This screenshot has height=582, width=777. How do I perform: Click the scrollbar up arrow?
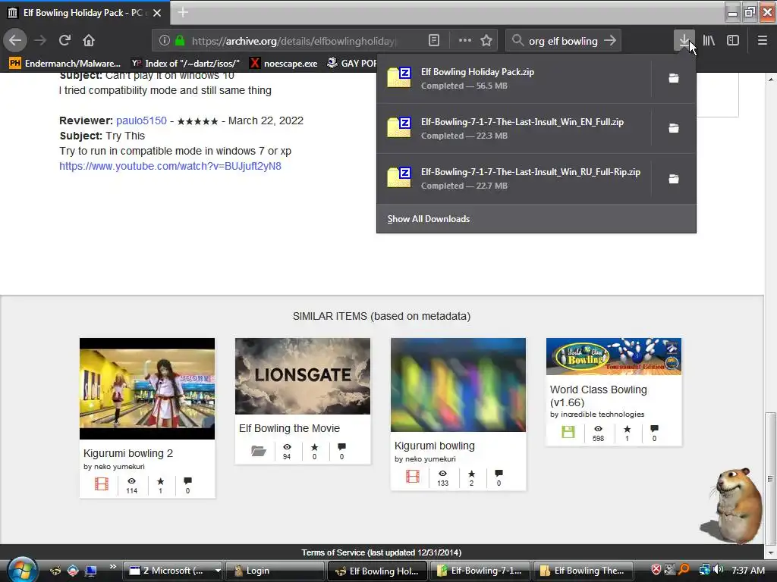point(770,79)
